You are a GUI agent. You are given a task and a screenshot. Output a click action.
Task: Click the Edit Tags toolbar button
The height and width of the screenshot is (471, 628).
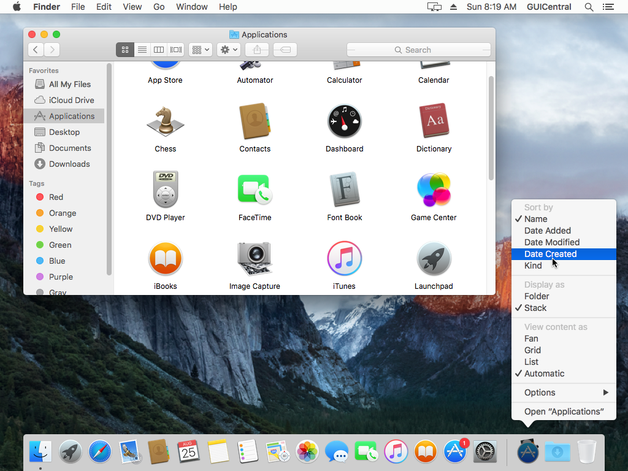click(x=285, y=50)
